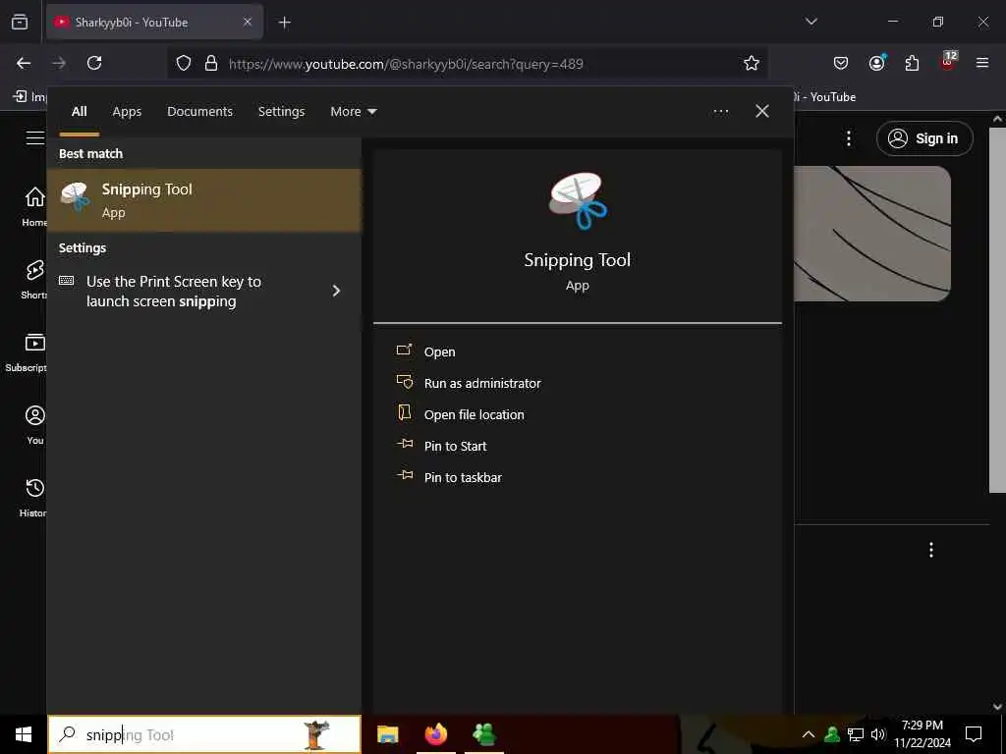Open YouTube History in sidebar
Viewport: 1006px width, 754px height.
34,498
